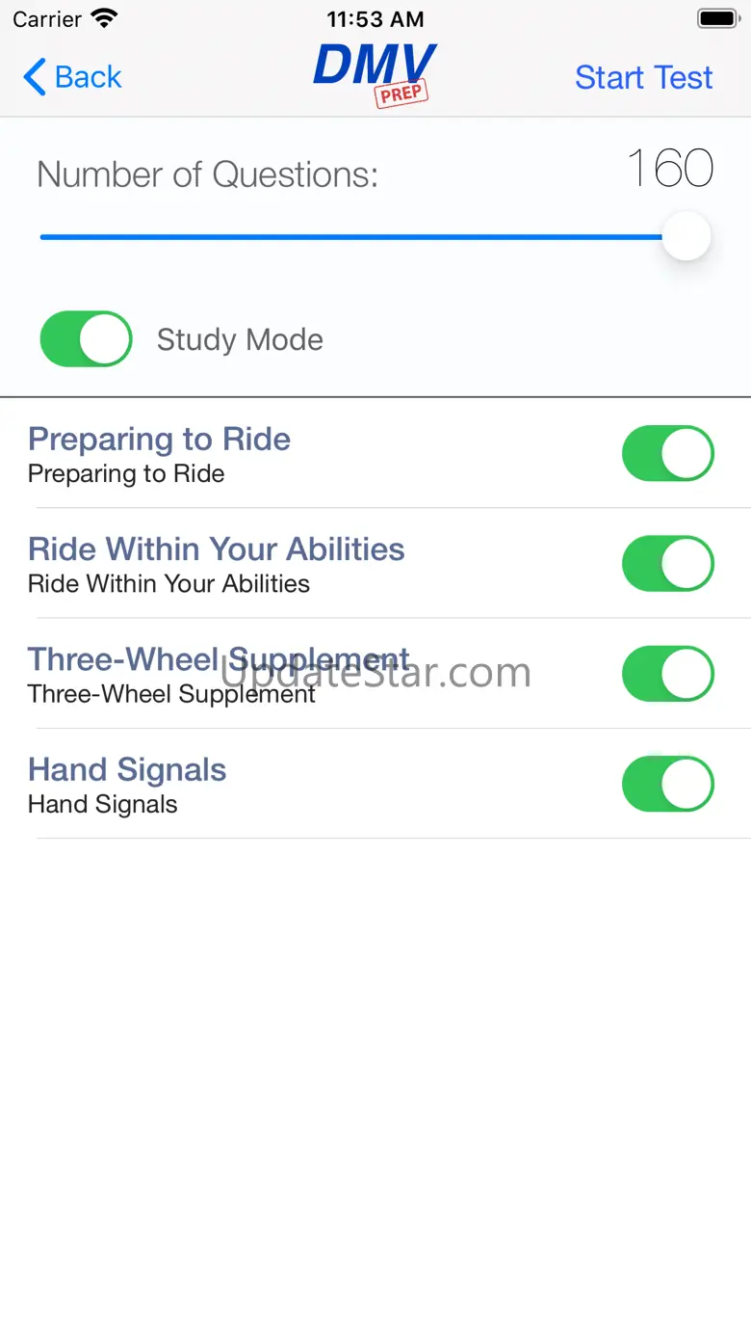Tap the DMV Prep logo
Image resolution: width=751 pixels, height=1337 pixels.
[375, 73]
